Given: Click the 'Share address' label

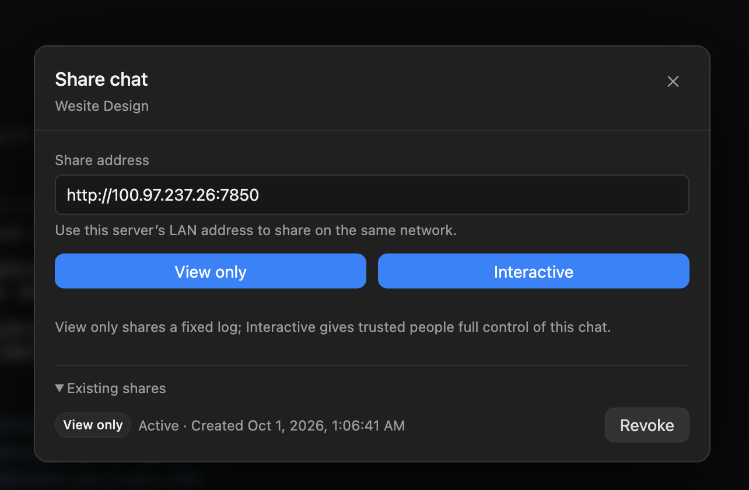Looking at the screenshot, I should pos(102,160).
